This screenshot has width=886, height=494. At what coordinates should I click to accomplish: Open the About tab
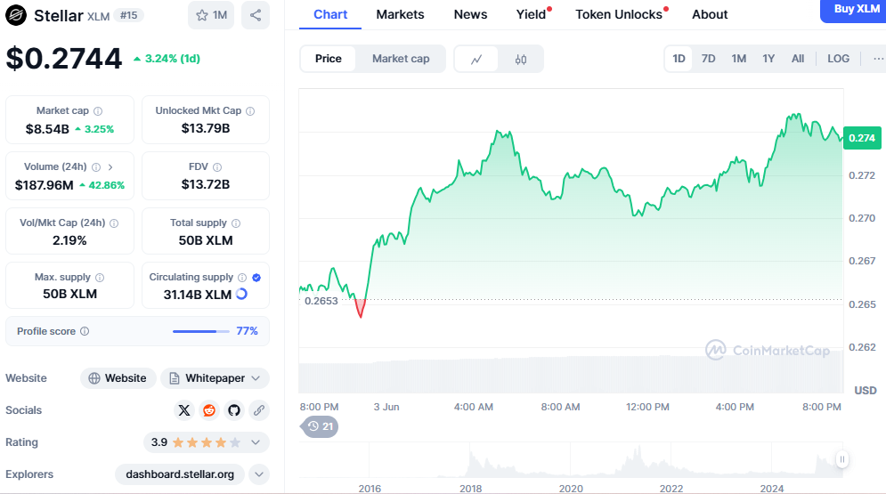(710, 14)
